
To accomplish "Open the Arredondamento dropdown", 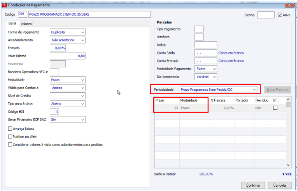I will (x=68, y=40).
